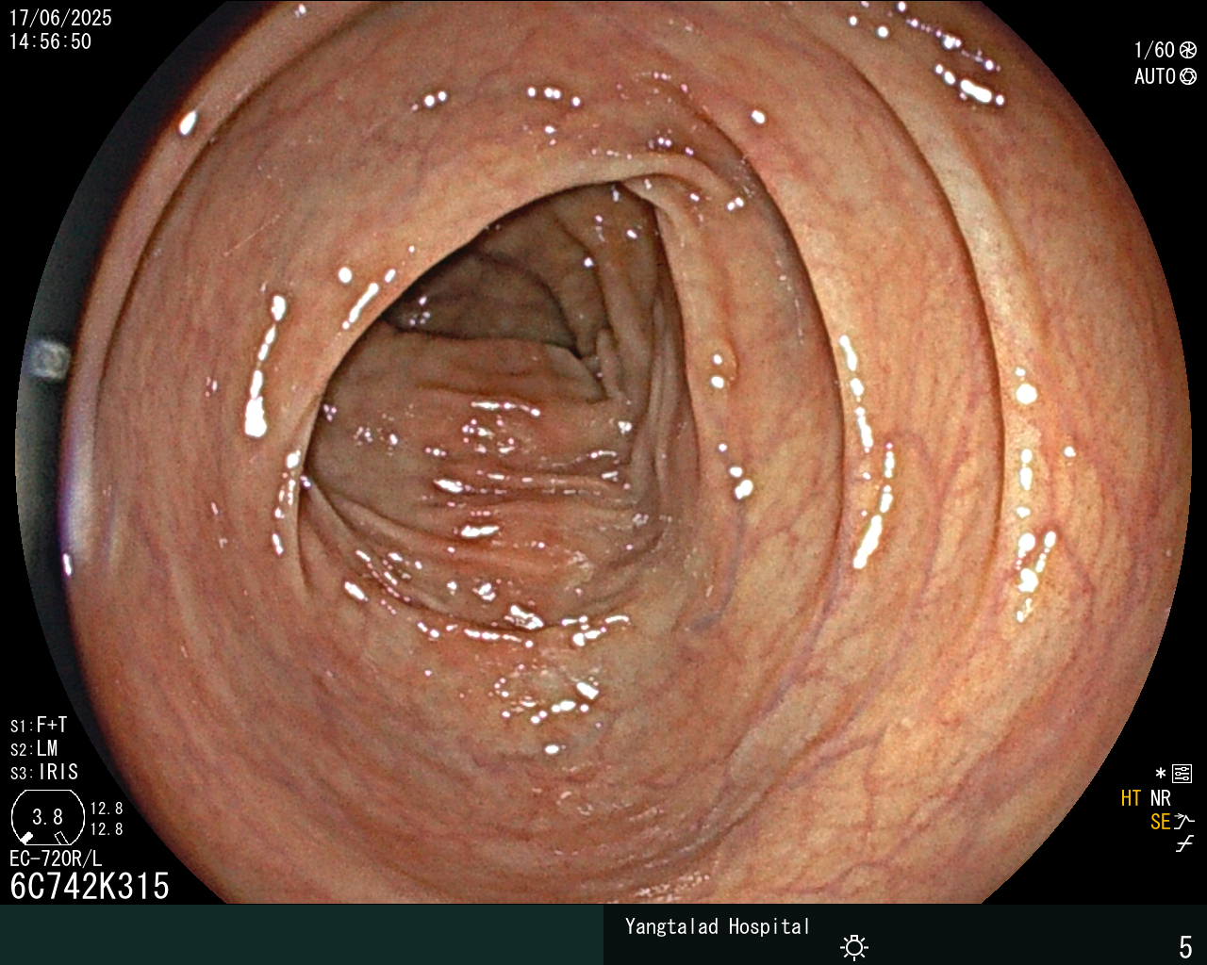Click the endoscopic live image view

pyautogui.click(x=603, y=450)
